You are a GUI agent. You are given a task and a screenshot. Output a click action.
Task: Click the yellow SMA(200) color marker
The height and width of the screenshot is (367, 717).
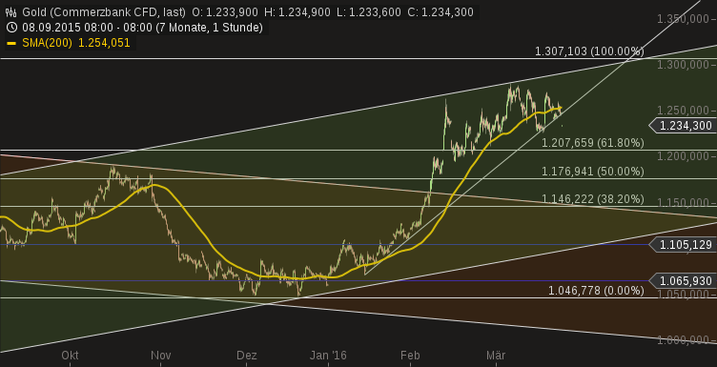(x=11, y=44)
